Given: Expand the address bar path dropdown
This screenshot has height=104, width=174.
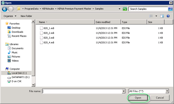Looking at the screenshot, I should pyautogui.click(x=120, y=9).
